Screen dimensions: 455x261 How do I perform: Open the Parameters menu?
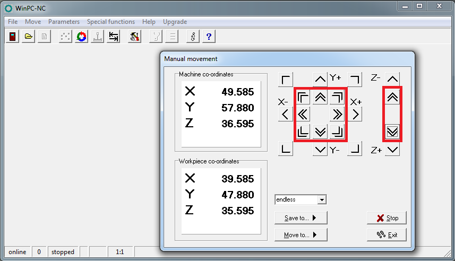[64, 22]
